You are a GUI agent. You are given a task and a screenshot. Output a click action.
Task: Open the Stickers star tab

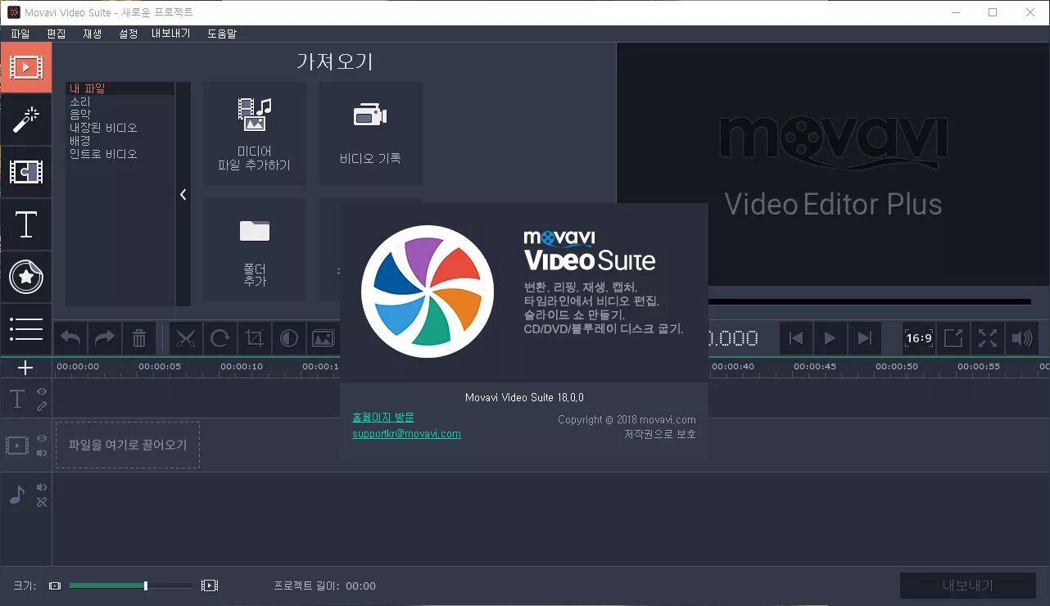(26, 277)
